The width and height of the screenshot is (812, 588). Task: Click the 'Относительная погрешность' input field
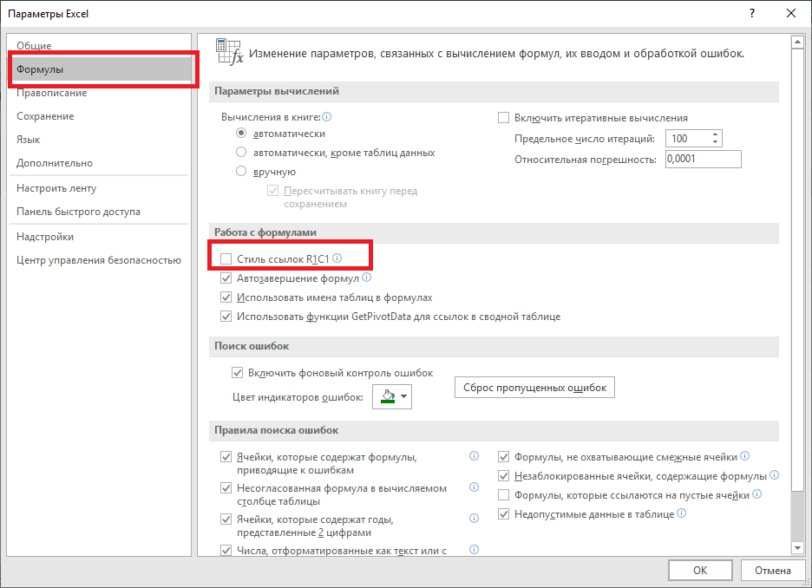703,159
